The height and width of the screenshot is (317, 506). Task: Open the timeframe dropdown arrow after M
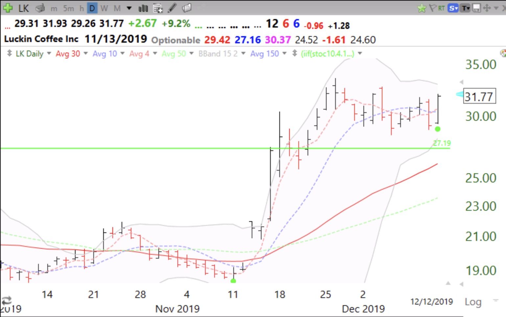click(x=129, y=8)
